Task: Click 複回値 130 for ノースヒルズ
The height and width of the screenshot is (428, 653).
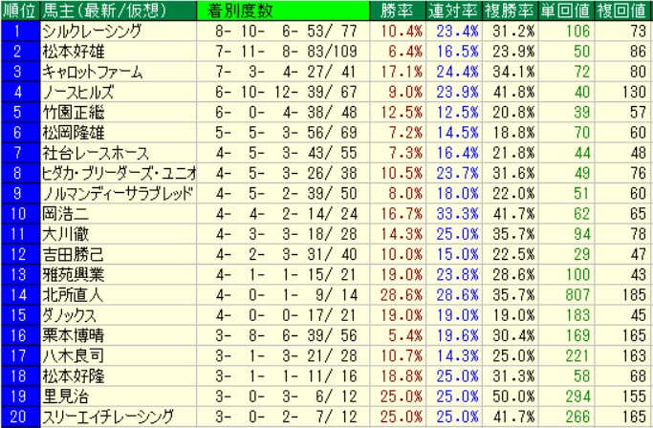Action: coord(635,92)
